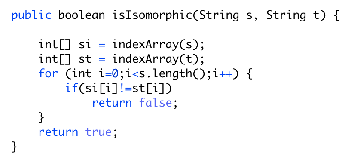Click the 'false' literal

click(156, 103)
